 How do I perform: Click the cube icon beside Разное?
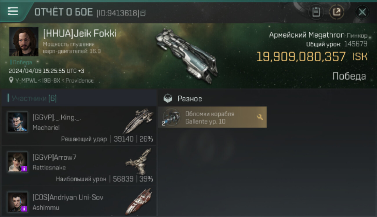pos(168,99)
